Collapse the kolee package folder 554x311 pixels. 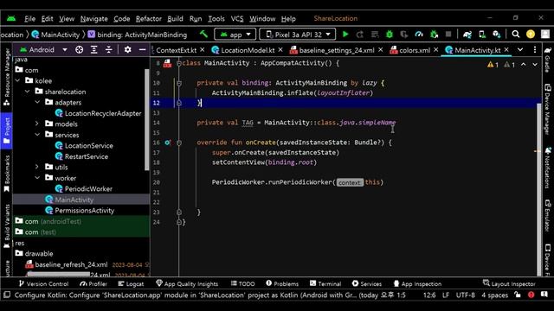17,80
